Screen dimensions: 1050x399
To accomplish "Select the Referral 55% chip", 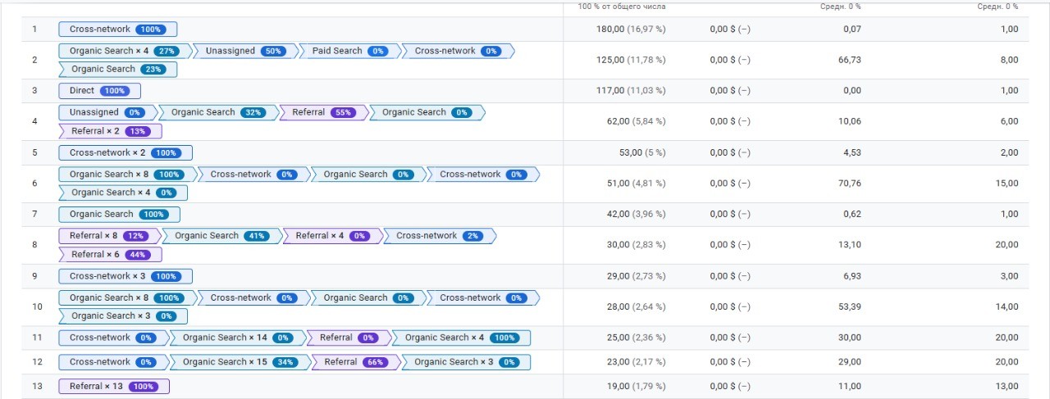I will (x=324, y=112).
